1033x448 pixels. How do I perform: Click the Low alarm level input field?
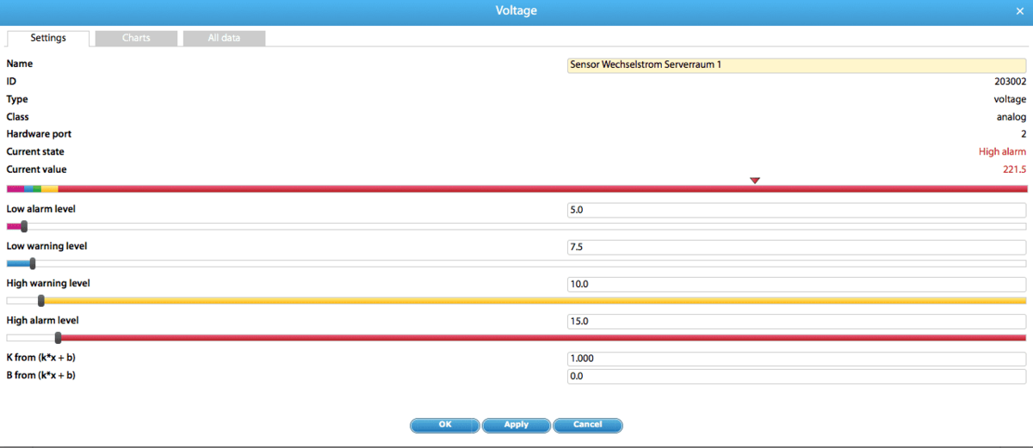pyautogui.click(x=795, y=211)
